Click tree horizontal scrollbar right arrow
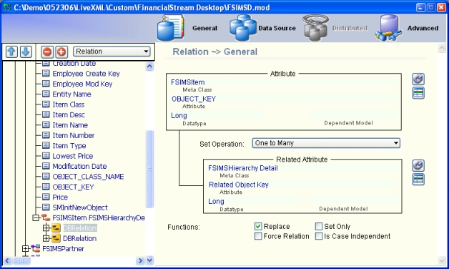This screenshot has width=449, height=269. (x=140, y=260)
